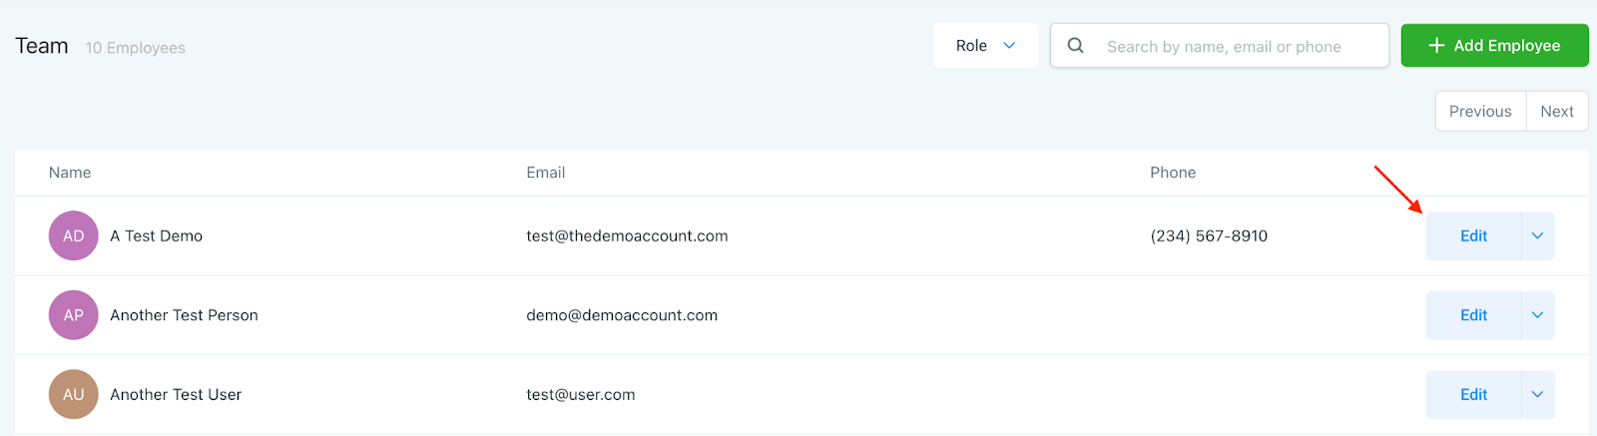
Task: Click the Email column header
Action: pos(546,173)
